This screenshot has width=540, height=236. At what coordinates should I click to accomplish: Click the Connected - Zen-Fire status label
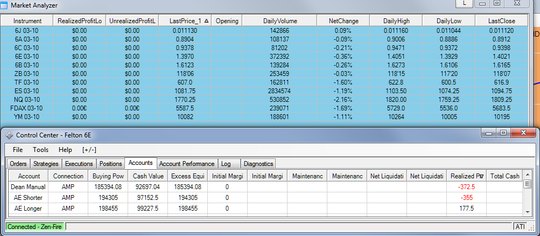click(35, 227)
